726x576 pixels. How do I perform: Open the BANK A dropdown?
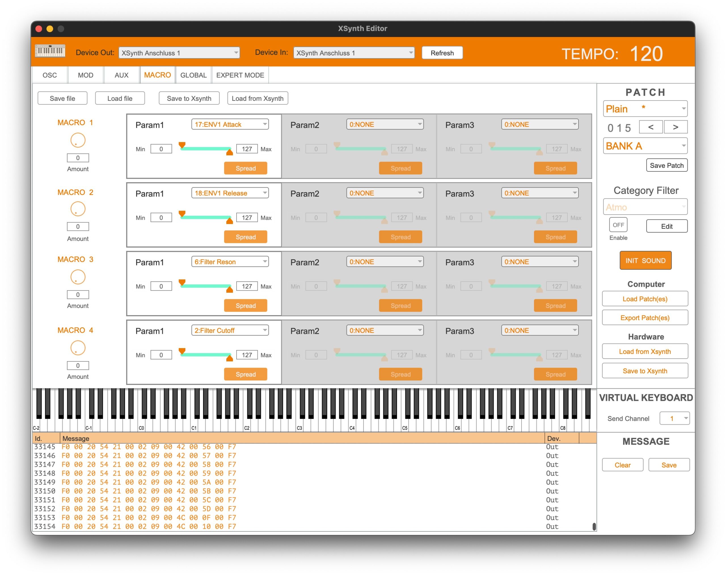(x=645, y=146)
